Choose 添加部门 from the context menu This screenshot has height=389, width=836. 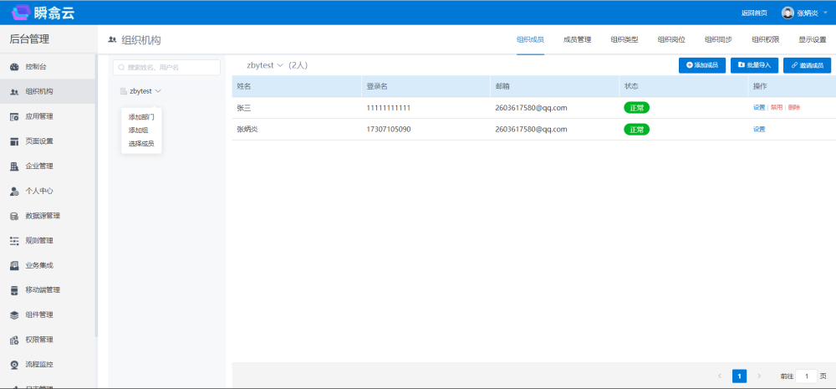pyautogui.click(x=141, y=117)
